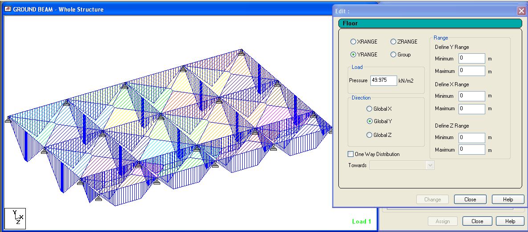Click Y Range Maximum input field
Viewport: 528px width, 232px height.
point(472,71)
